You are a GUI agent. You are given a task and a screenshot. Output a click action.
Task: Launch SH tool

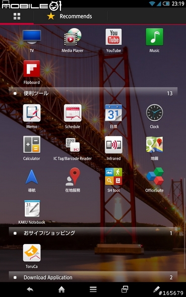click(114, 177)
